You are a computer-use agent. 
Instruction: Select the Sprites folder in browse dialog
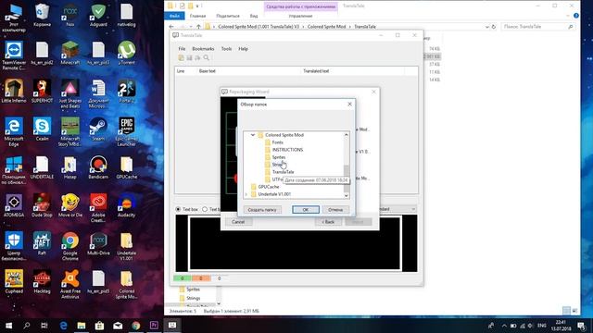coord(279,157)
